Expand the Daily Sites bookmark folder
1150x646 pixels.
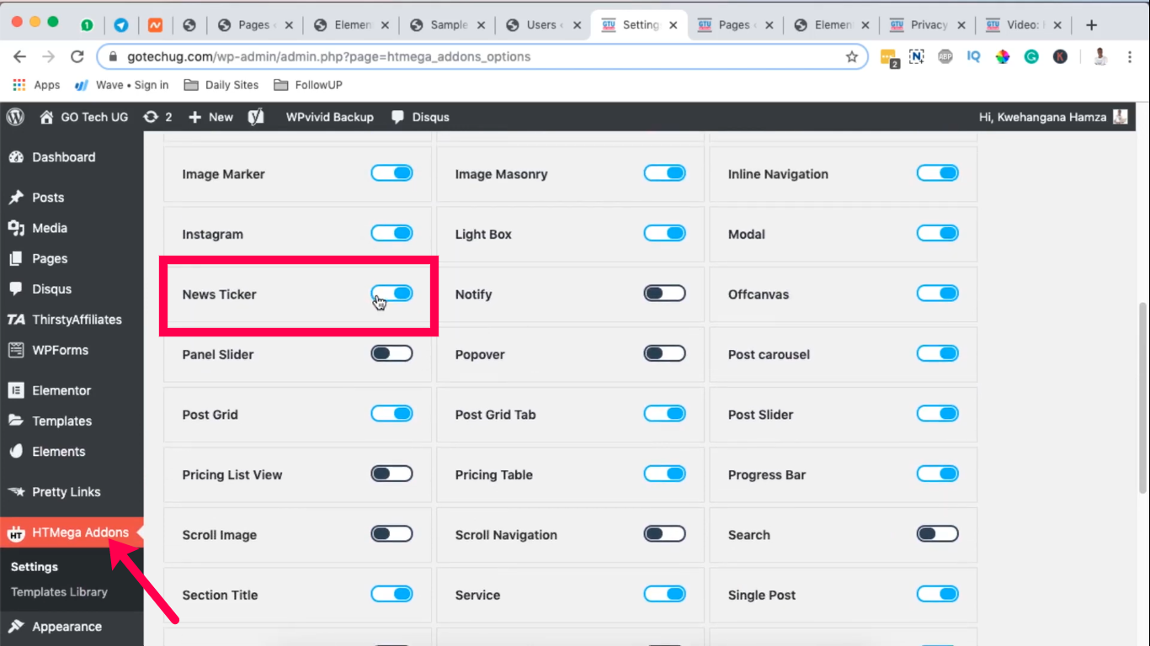221,85
